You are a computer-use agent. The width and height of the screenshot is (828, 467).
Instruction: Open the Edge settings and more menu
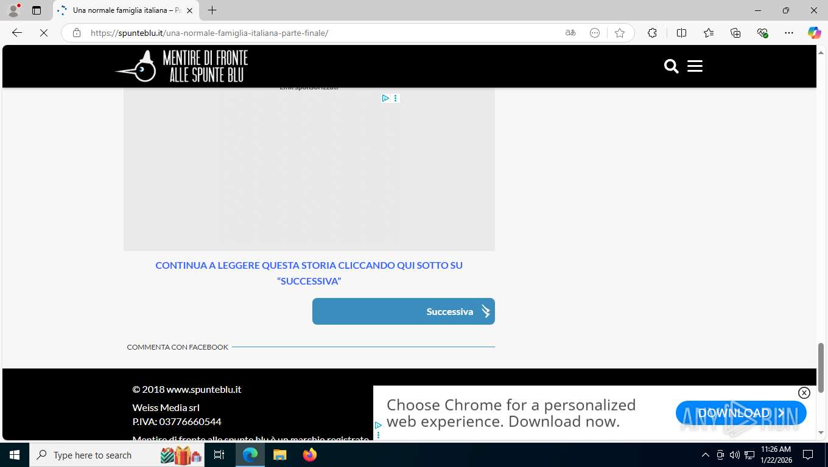coord(789,33)
